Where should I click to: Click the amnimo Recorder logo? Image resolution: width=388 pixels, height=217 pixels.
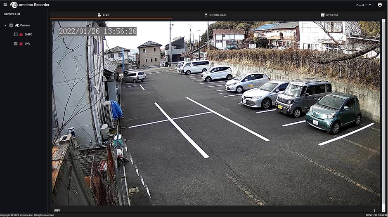[29, 5]
